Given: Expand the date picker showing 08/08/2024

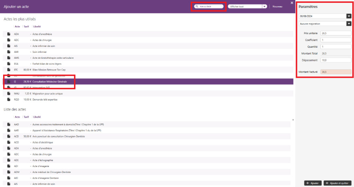Looking at the screenshot, I should point(348,16).
